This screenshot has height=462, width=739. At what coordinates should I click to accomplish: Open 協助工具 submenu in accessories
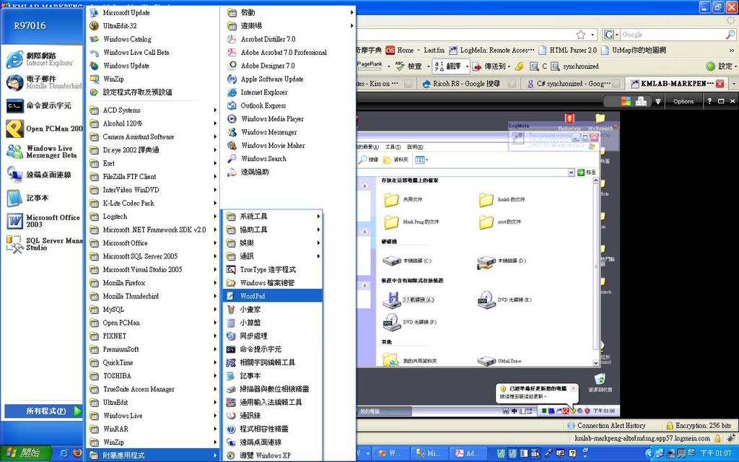point(272,230)
